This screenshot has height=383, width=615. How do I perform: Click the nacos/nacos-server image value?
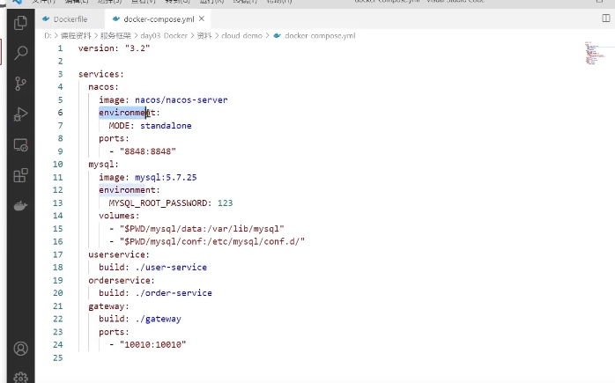pos(182,100)
